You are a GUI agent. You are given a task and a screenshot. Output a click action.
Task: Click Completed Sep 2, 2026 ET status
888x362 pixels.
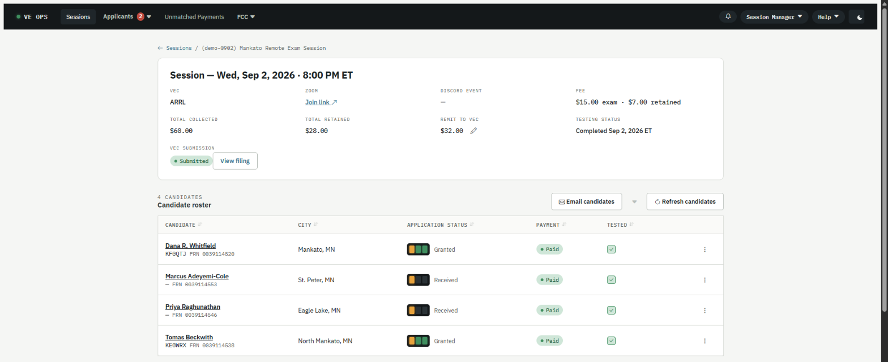pyautogui.click(x=613, y=131)
